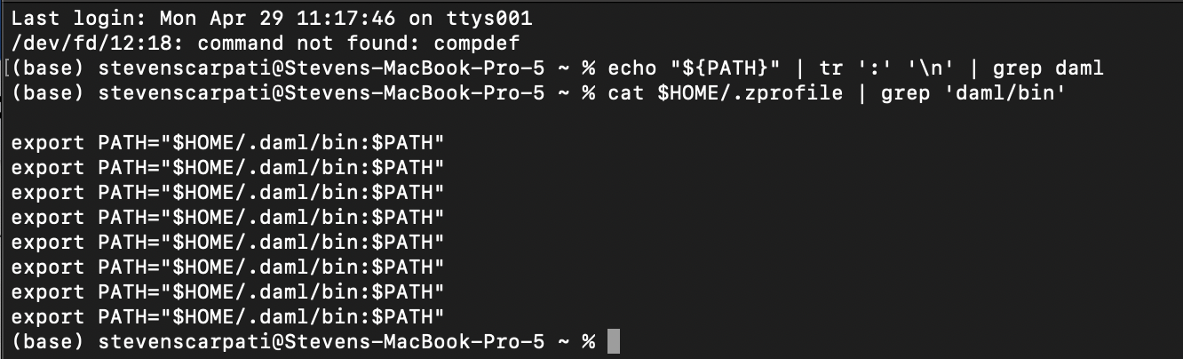Image resolution: width=1183 pixels, height=359 pixels.
Task: Click the first export PATH output line
Action: pyautogui.click(x=227, y=142)
